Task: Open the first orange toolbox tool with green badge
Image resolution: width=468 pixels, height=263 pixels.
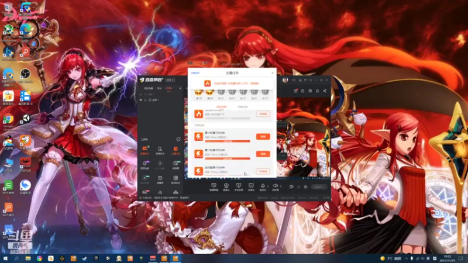Action: 144,150
